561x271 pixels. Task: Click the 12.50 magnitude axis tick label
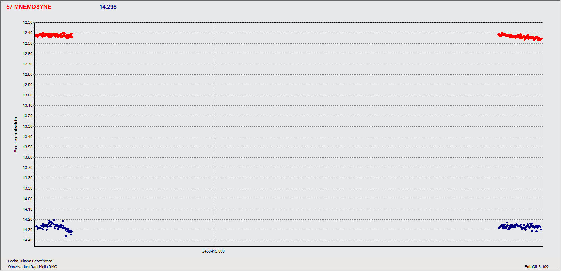(x=28, y=44)
